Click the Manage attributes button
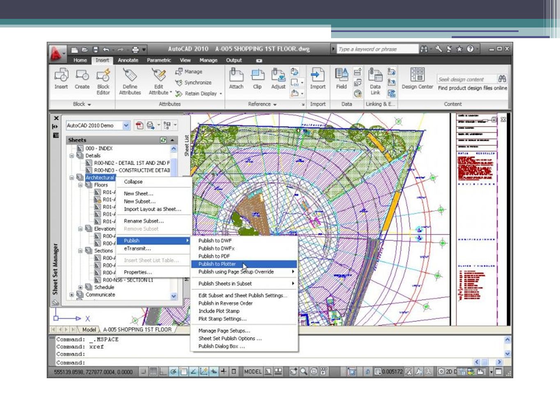560x420 pixels. tap(189, 71)
